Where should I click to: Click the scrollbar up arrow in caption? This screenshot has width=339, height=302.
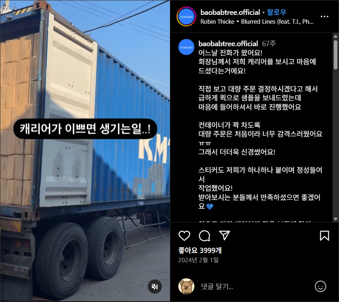(x=335, y=36)
